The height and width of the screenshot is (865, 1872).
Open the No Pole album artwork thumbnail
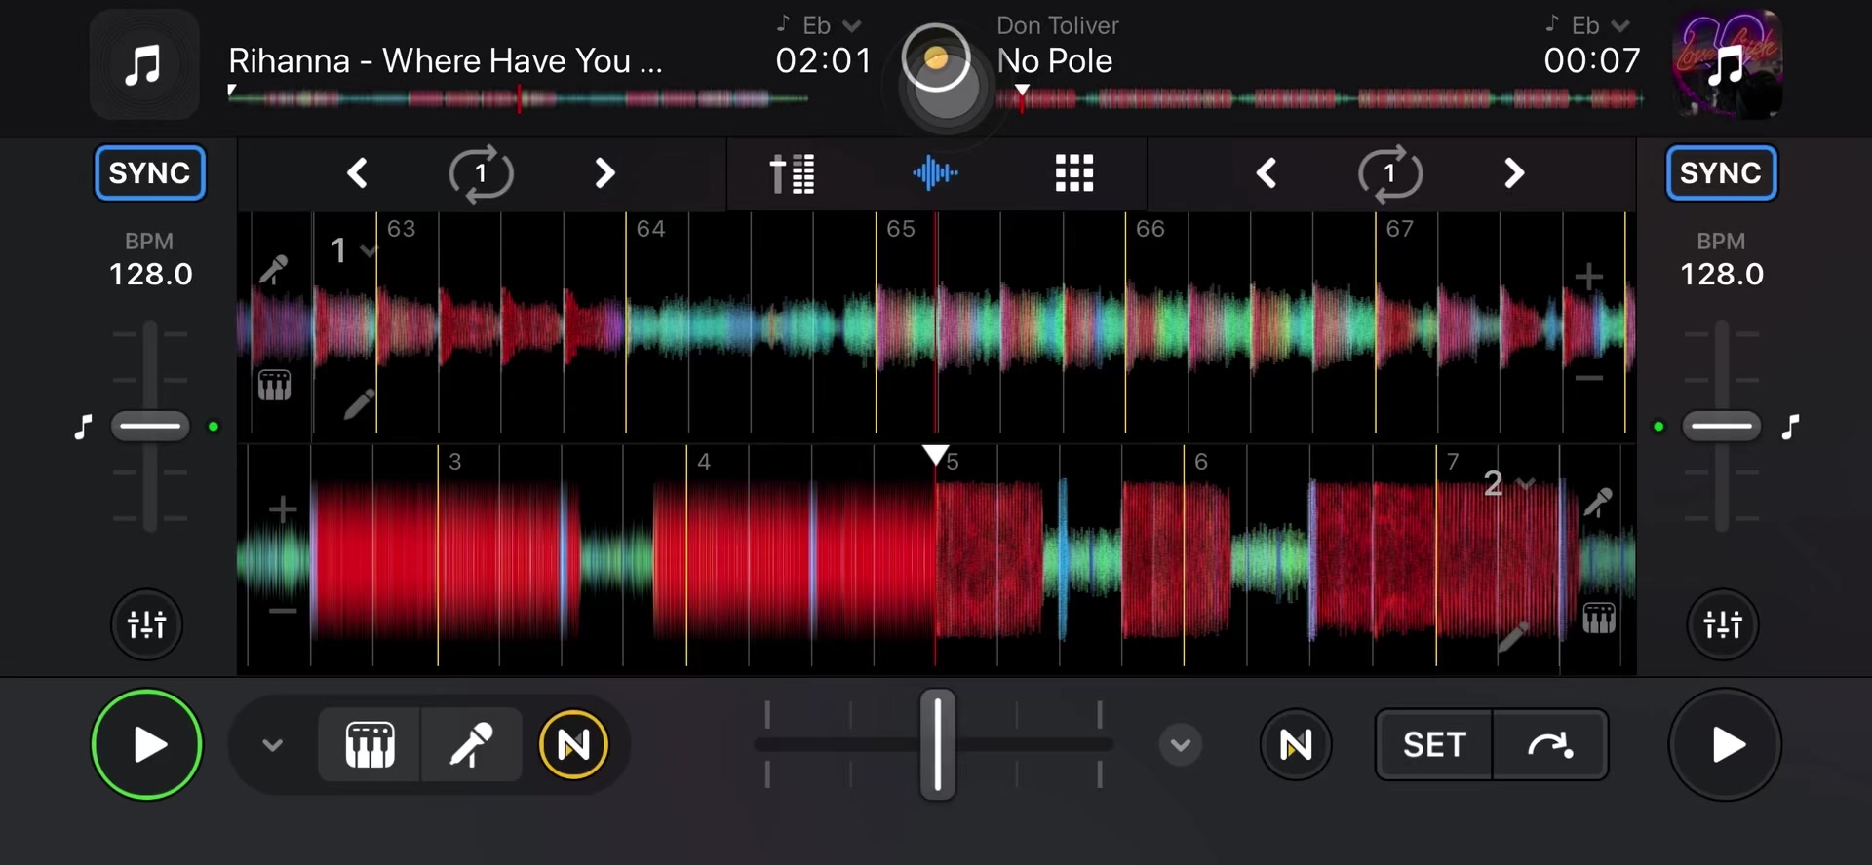click(x=1728, y=65)
